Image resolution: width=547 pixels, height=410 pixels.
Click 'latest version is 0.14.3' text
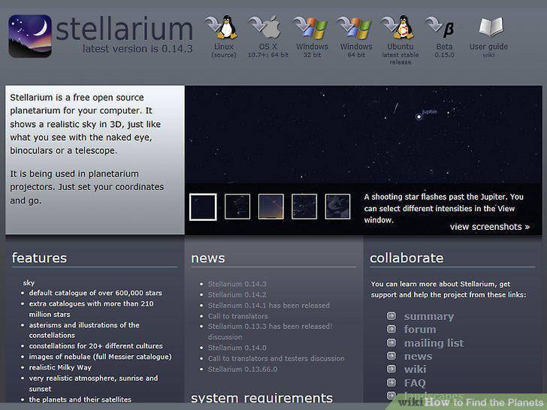click(x=138, y=49)
